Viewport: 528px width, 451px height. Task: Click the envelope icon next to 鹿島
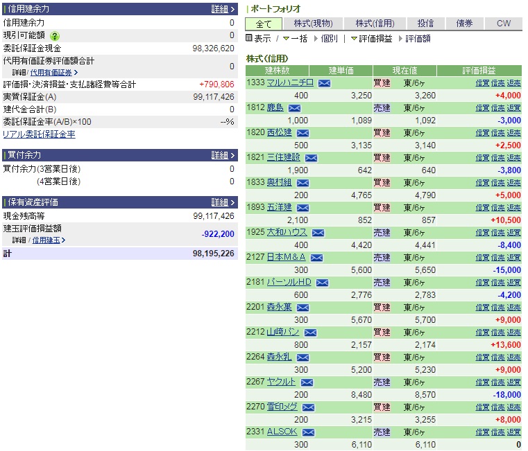[x=294, y=108]
